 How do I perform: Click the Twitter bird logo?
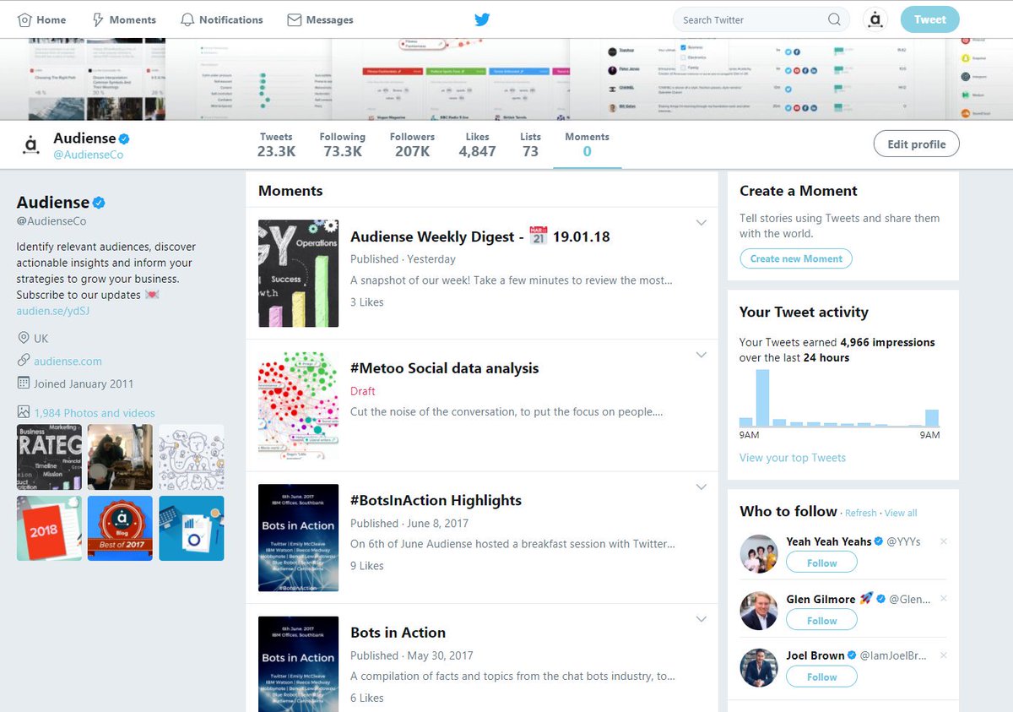[x=482, y=19]
